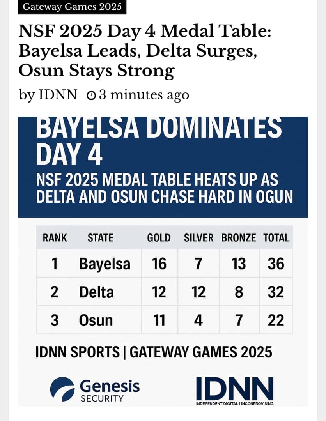Click the "IDNN Sports | Gateway Games 2025" caption
The width and height of the screenshot is (326, 421).
154,352
